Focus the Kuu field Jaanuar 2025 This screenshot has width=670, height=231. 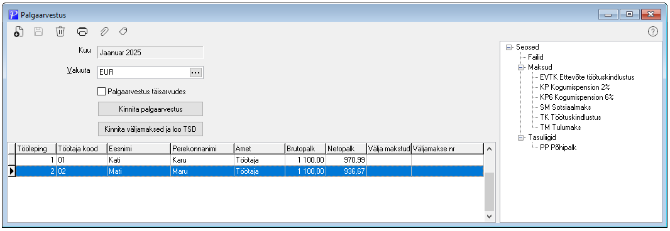pos(150,53)
